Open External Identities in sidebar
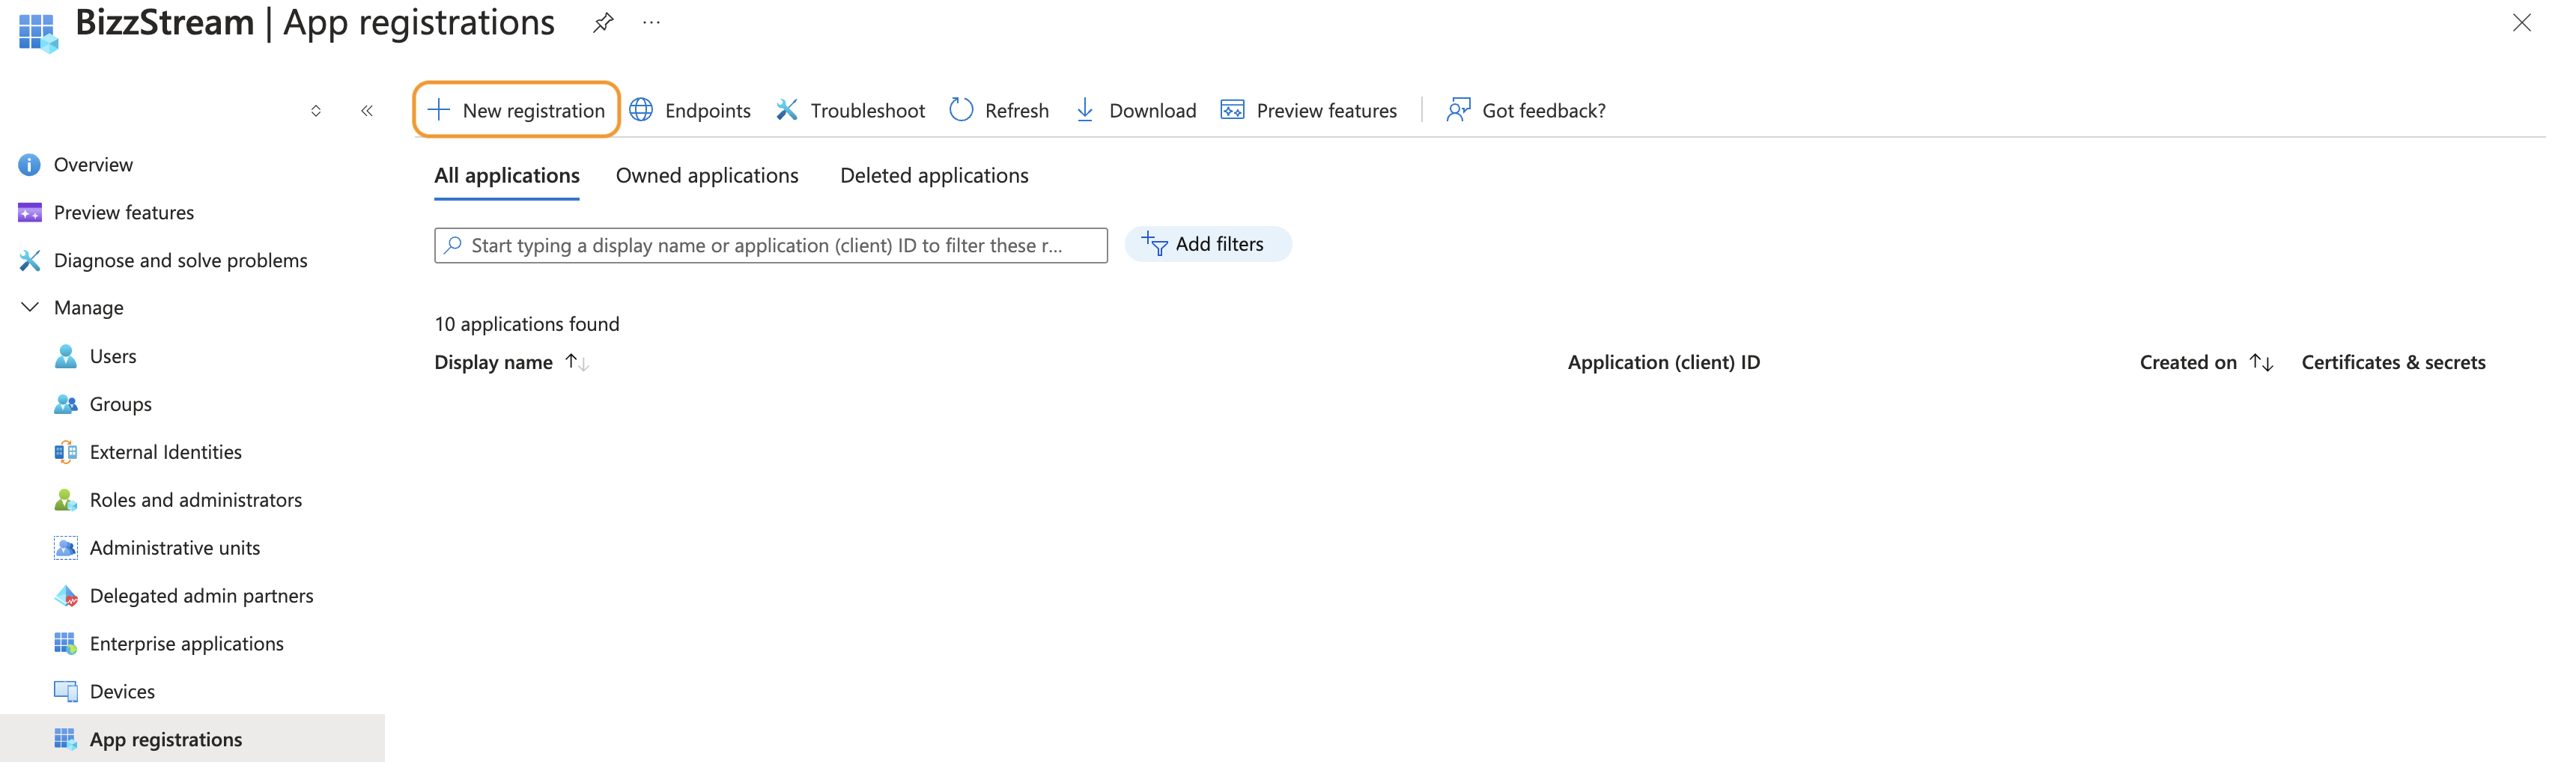Viewport: 2576px width, 771px height. click(x=165, y=453)
